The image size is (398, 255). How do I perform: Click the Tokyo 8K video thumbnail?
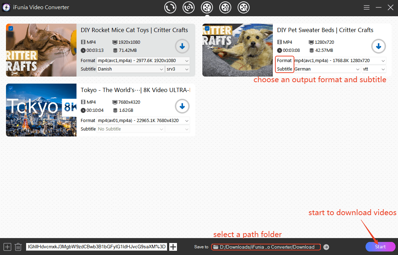(41, 110)
